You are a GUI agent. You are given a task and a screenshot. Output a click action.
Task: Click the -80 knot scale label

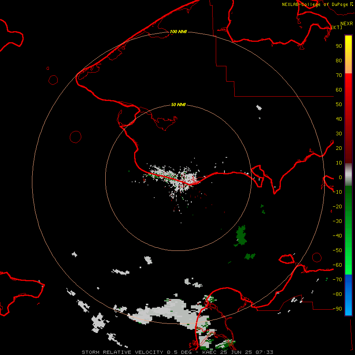pos(337,294)
